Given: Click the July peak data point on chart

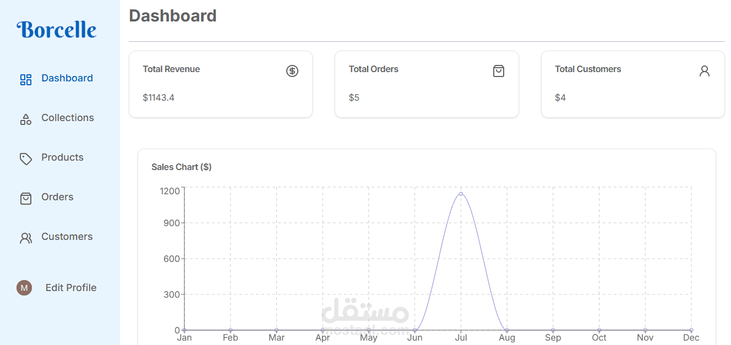Looking at the screenshot, I should 461,194.
